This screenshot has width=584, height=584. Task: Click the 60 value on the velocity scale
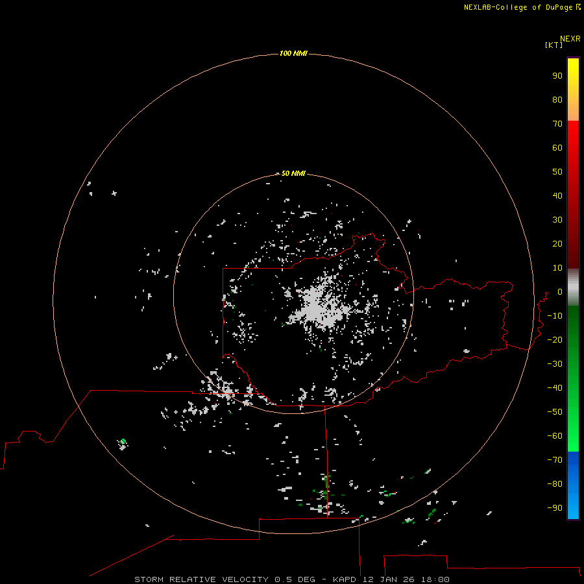coord(557,147)
